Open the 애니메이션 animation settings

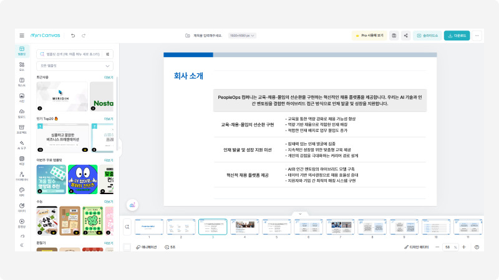coord(147,247)
